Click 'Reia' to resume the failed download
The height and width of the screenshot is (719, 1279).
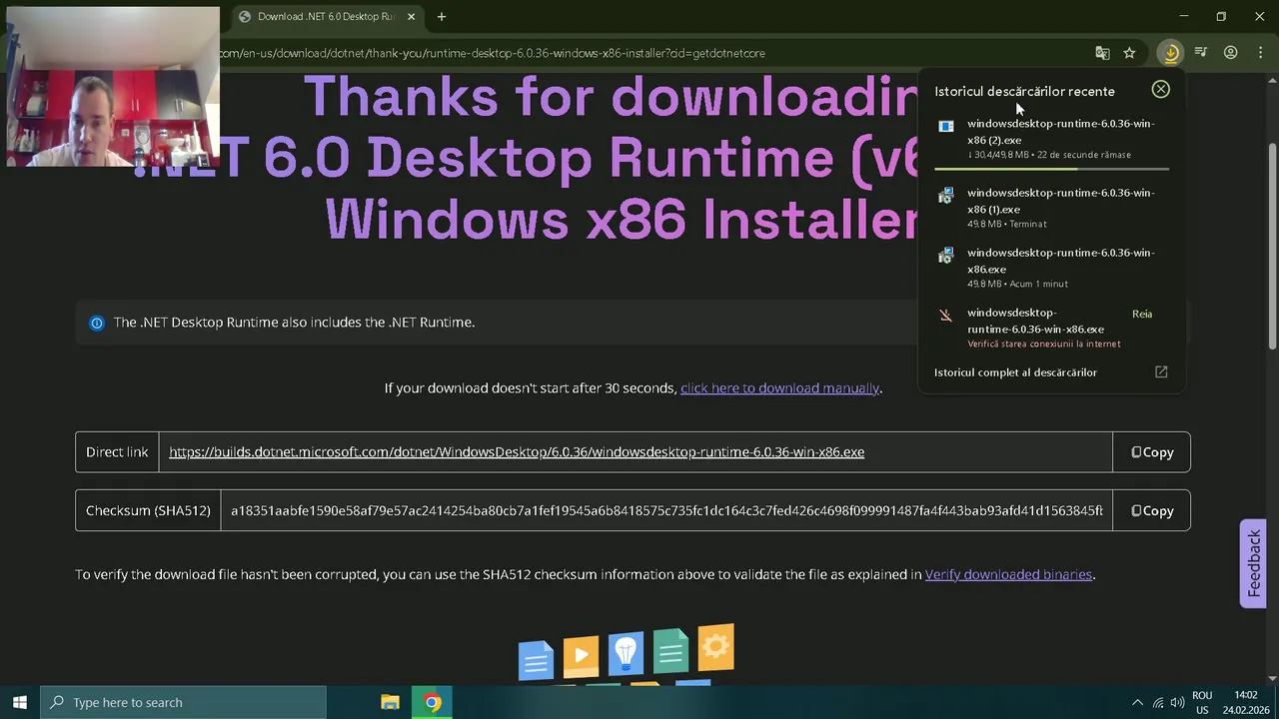tap(1142, 314)
